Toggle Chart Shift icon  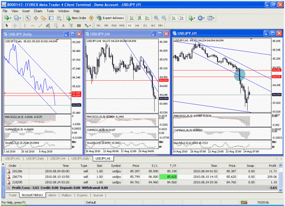point(181,18)
